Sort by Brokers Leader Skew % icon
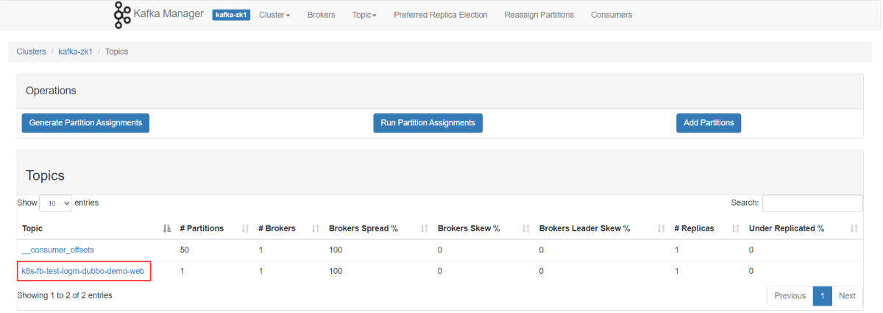Image resolution: width=883 pixels, height=313 pixels. click(x=662, y=229)
